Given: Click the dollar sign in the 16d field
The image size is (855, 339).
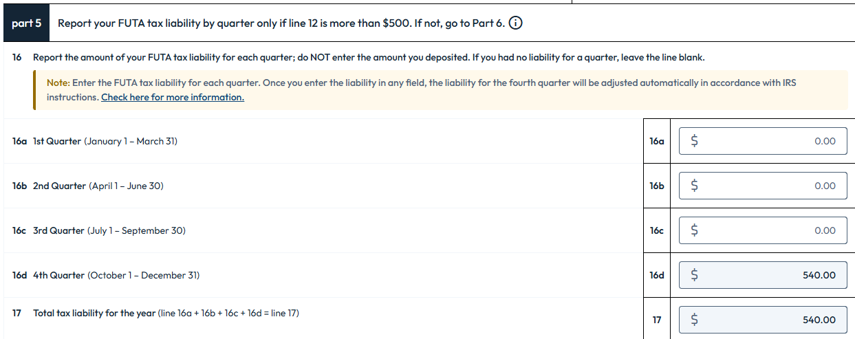Looking at the screenshot, I should 694,275.
